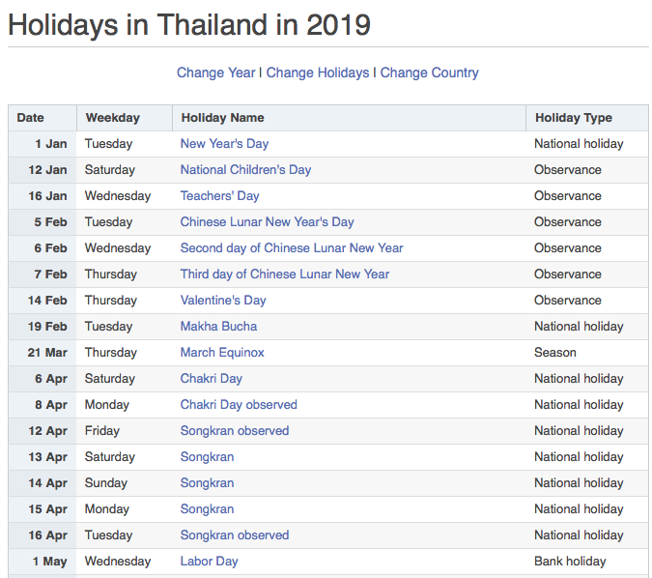The image size is (652, 578).
Task: Click the Valentine's Day link
Action: [x=223, y=301]
